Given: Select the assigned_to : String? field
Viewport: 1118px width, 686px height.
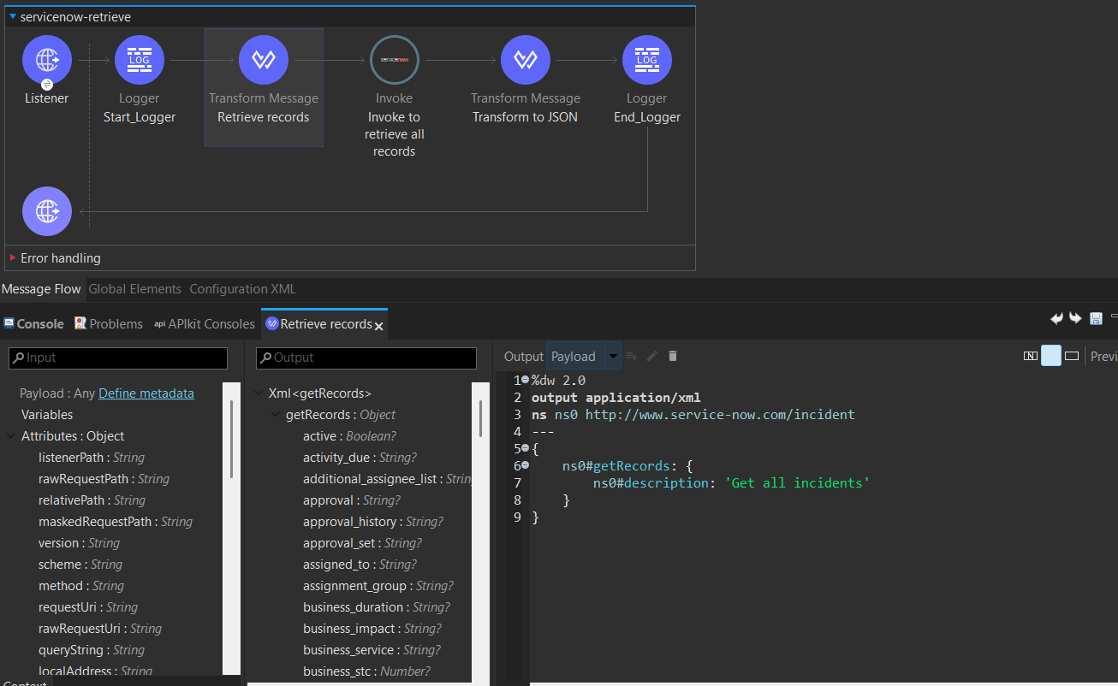Looking at the screenshot, I should tap(360, 565).
